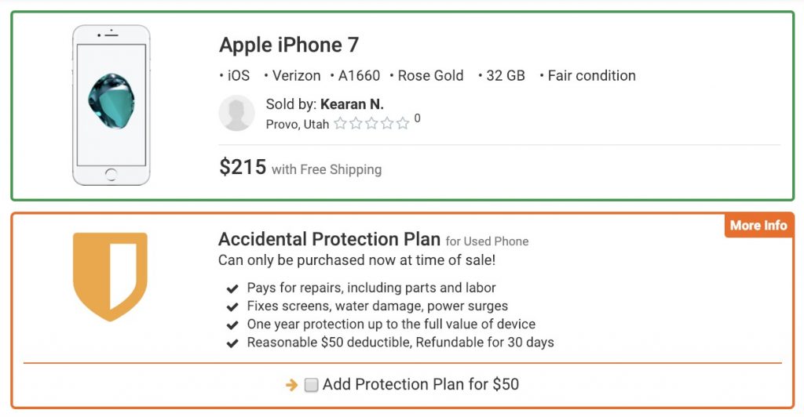Open the More Info button
Viewport: 804px width, 417px height.
(x=758, y=226)
